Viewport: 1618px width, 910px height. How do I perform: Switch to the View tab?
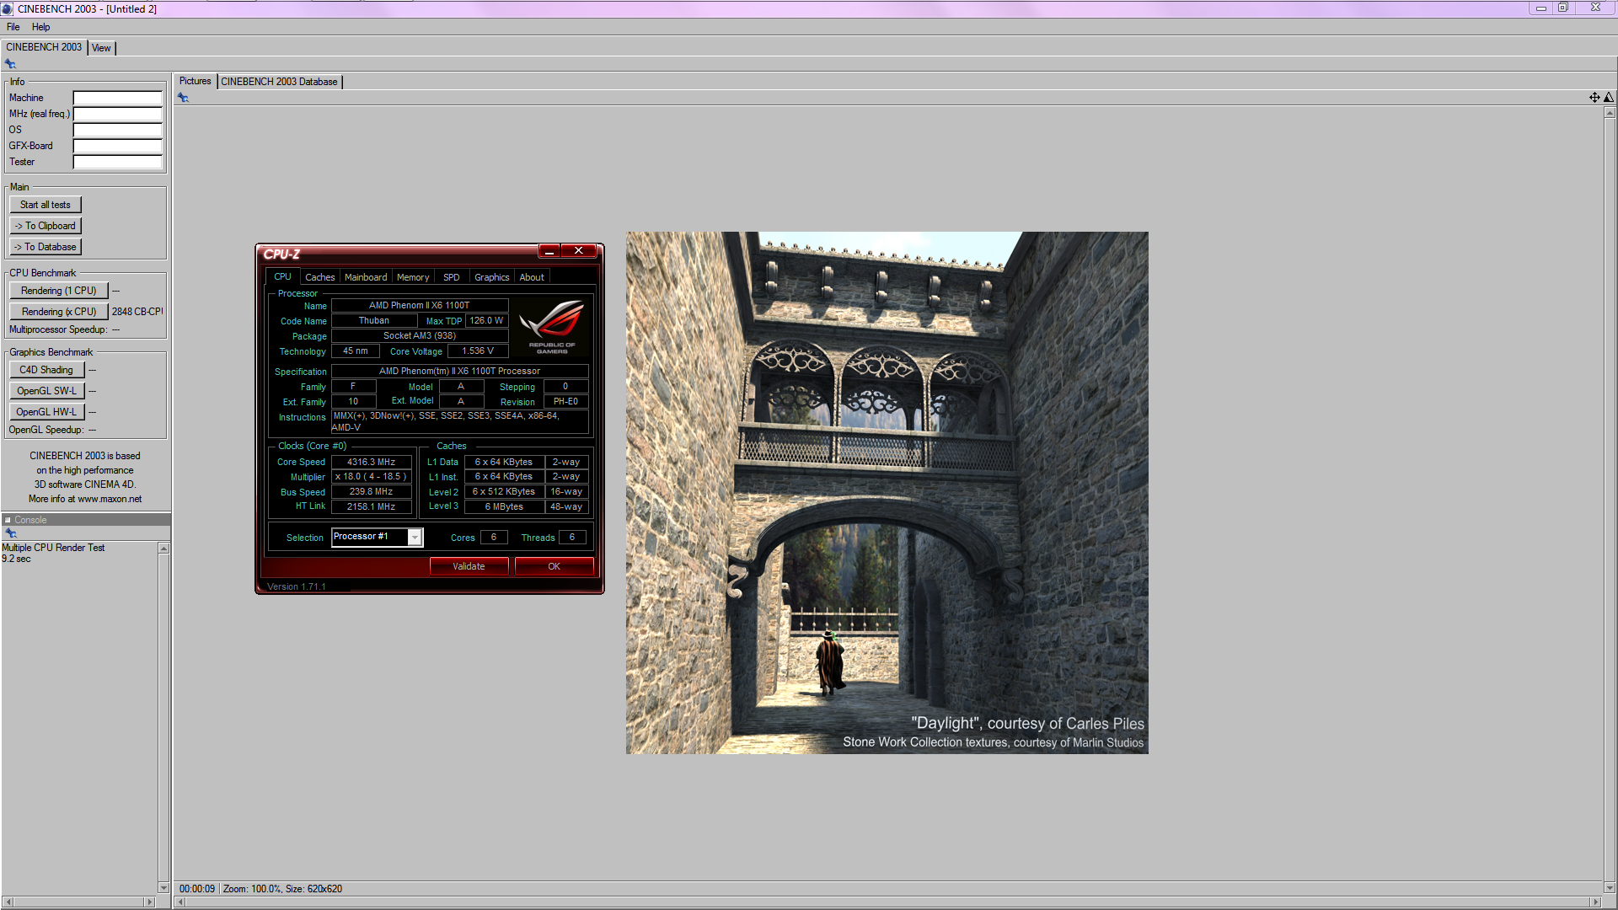(x=101, y=48)
